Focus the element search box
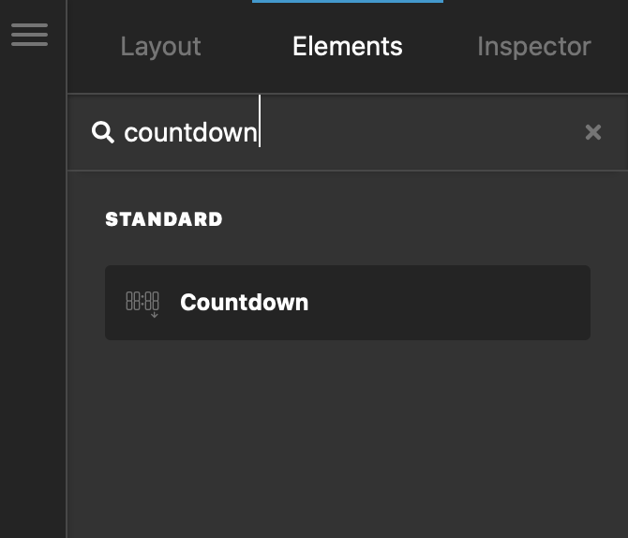 348,132
